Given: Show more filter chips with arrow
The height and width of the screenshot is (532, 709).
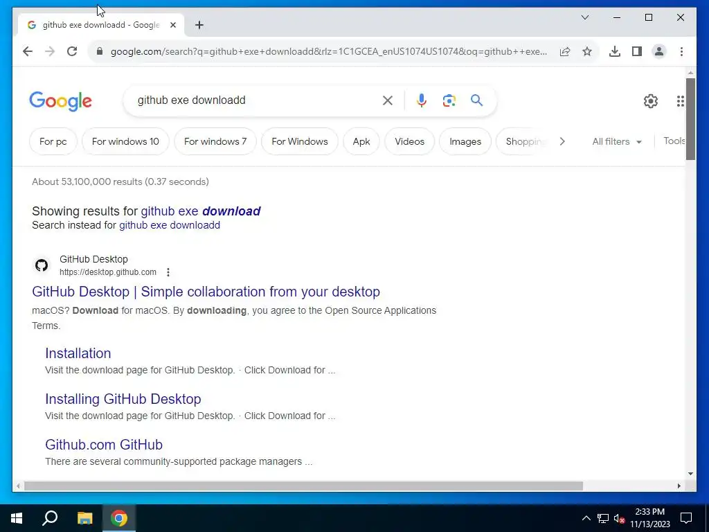Looking at the screenshot, I should 562,141.
